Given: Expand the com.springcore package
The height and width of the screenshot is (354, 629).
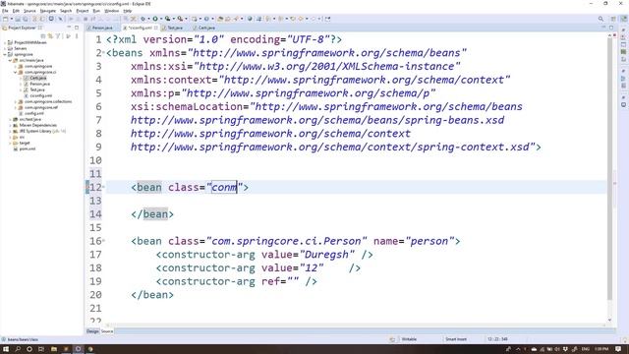Looking at the screenshot, I should [16, 66].
